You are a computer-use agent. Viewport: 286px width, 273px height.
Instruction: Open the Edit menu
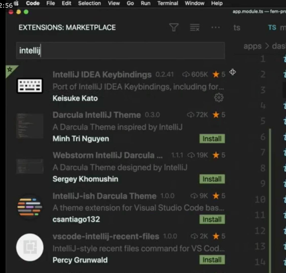66,3
